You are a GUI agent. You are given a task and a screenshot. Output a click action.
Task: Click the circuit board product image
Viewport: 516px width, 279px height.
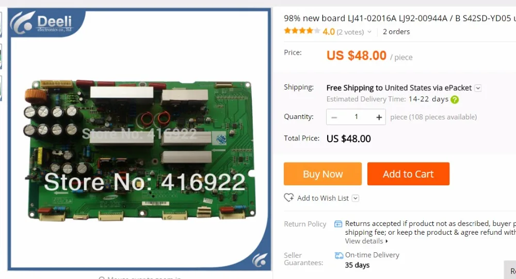click(x=139, y=149)
